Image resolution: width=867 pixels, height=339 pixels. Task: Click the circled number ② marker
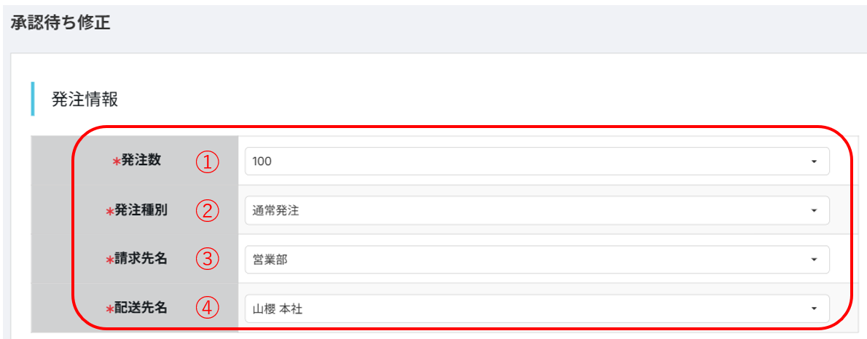click(x=208, y=211)
